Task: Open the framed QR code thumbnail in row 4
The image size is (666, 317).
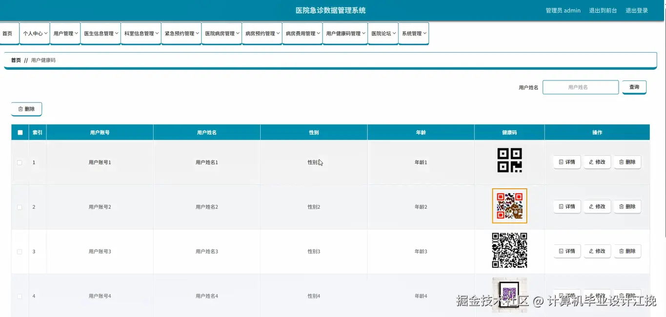Action: tap(509, 295)
